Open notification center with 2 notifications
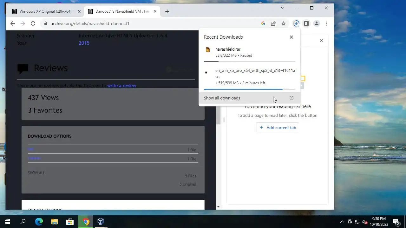The width and height of the screenshot is (406, 228). pos(396,222)
